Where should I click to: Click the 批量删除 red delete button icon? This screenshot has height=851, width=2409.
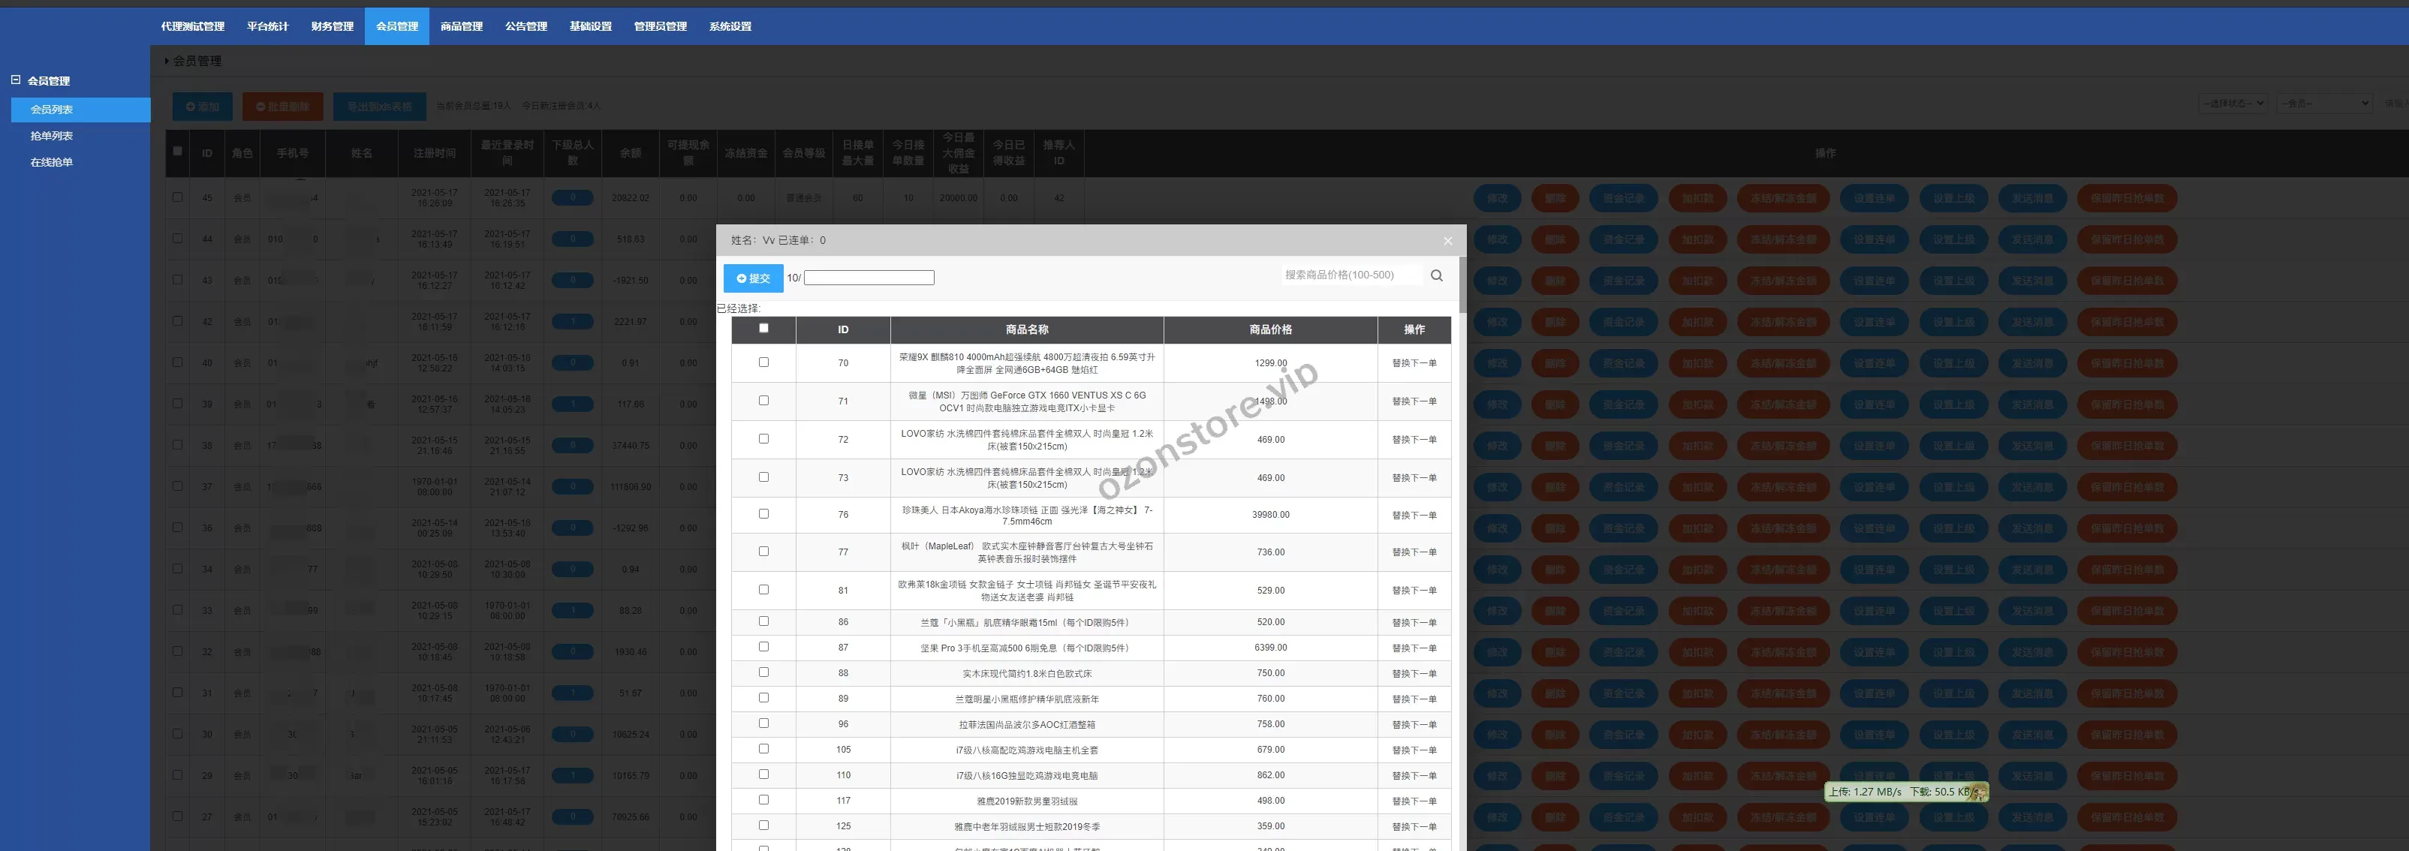coord(261,107)
